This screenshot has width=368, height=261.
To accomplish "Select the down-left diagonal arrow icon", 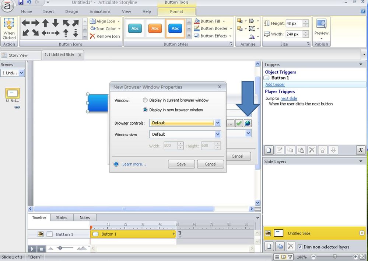I will click(x=25, y=33).
